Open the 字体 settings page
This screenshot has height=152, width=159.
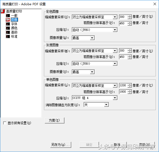(x=14, y=24)
